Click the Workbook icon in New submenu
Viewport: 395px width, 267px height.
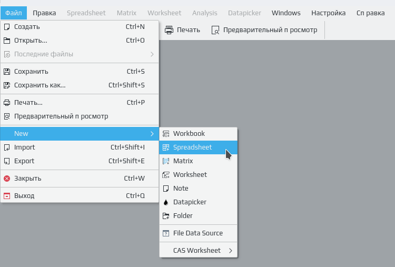coord(166,134)
